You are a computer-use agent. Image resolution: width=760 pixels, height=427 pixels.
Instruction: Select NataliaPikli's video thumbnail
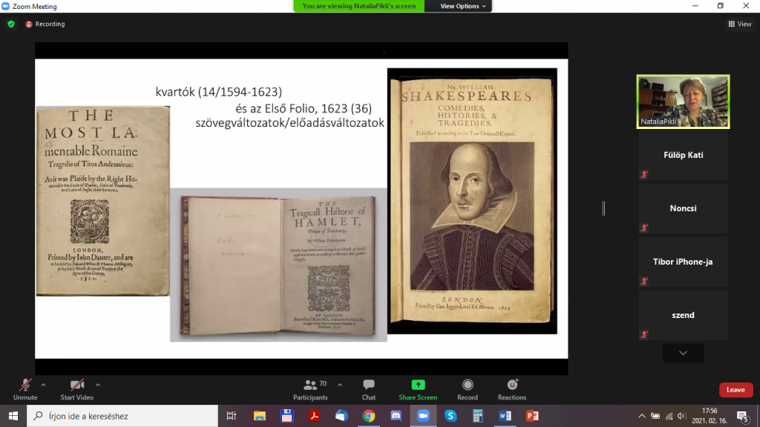tap(683, 102)
